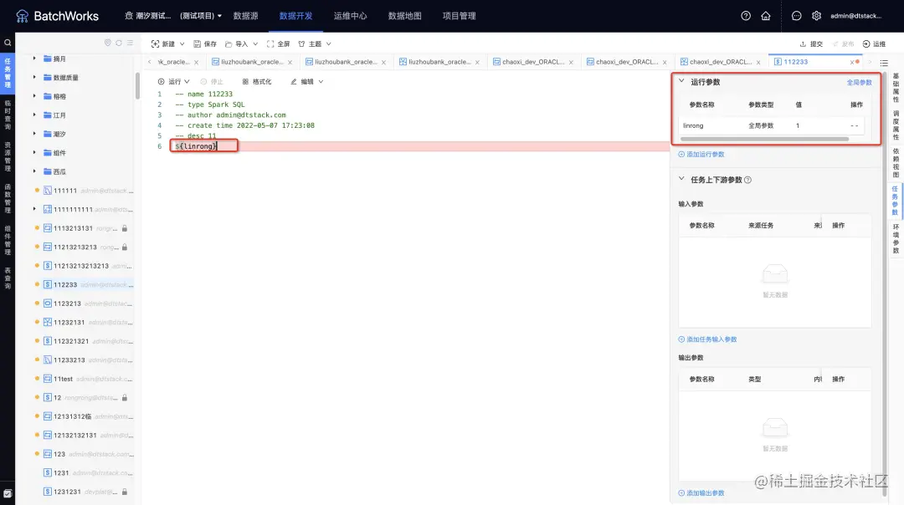Open the 新建 new dropdown
Image resolution: width=904 pixels, height=505 pixels.
(167, 43)
